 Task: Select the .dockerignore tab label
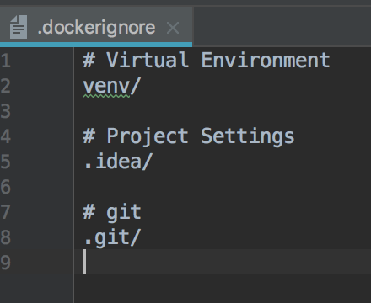pyautogui.click(x=96, y=28)
